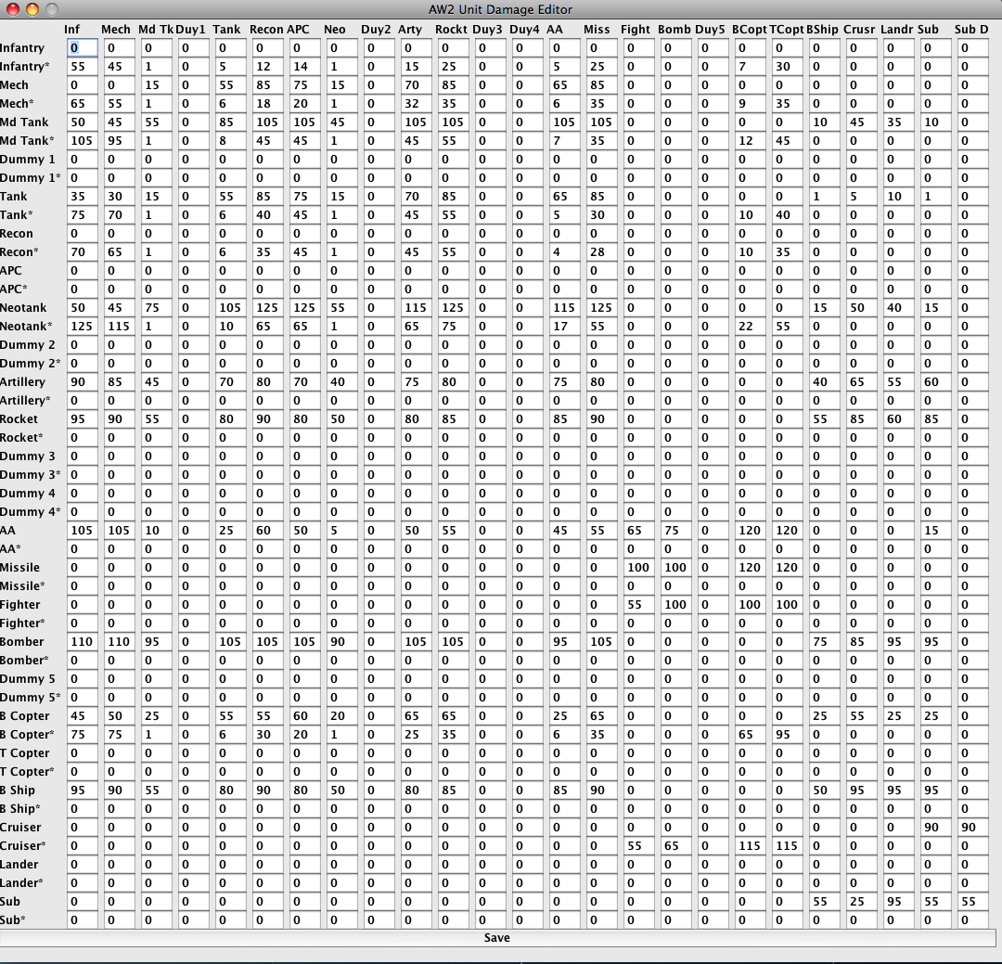Click Neotank* vs AA field showing 17

coord(564,326)
